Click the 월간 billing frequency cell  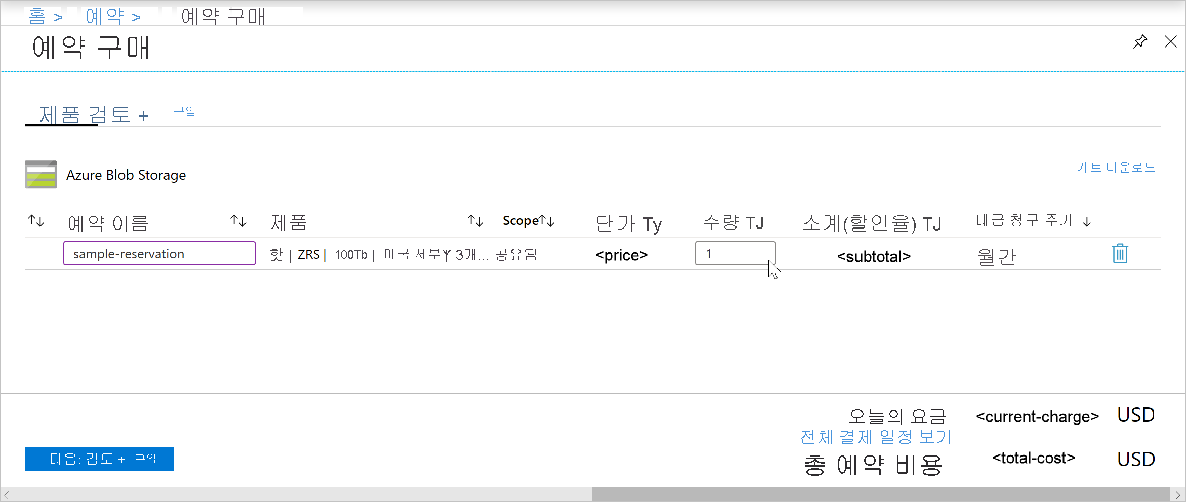pyautogui.click(x=996, y=257)
